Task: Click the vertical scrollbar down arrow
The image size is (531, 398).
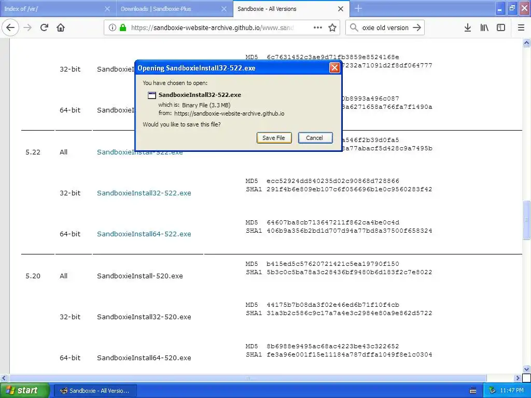Action: pyautogui.click(x=526, y=369)
